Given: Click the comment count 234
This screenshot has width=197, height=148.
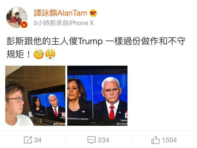Looking at the screenshot, I should tap(104, 140).
